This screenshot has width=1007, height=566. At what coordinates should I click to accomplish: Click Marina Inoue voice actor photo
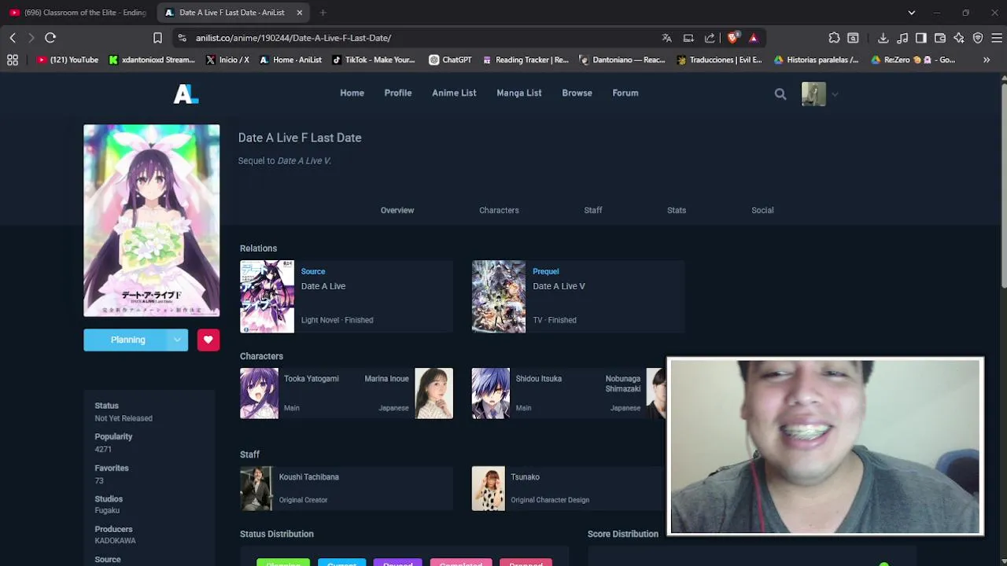pyautogui.click(x=434, y=393)
